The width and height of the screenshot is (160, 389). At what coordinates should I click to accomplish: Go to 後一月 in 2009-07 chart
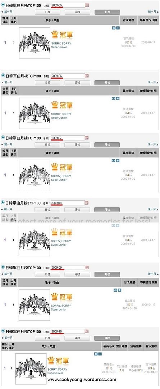pos(153,144)
